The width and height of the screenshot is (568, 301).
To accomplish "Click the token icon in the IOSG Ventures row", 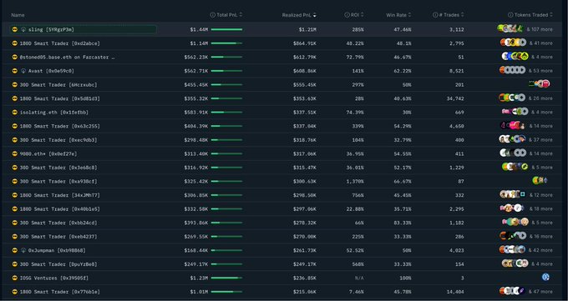I will click(x=546, y=277).
